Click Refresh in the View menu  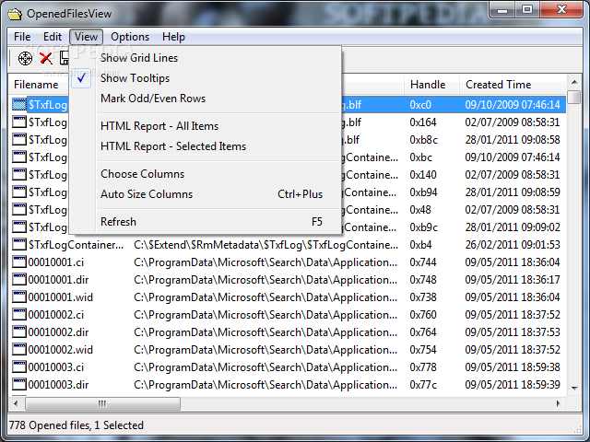[x=205, y=222]
